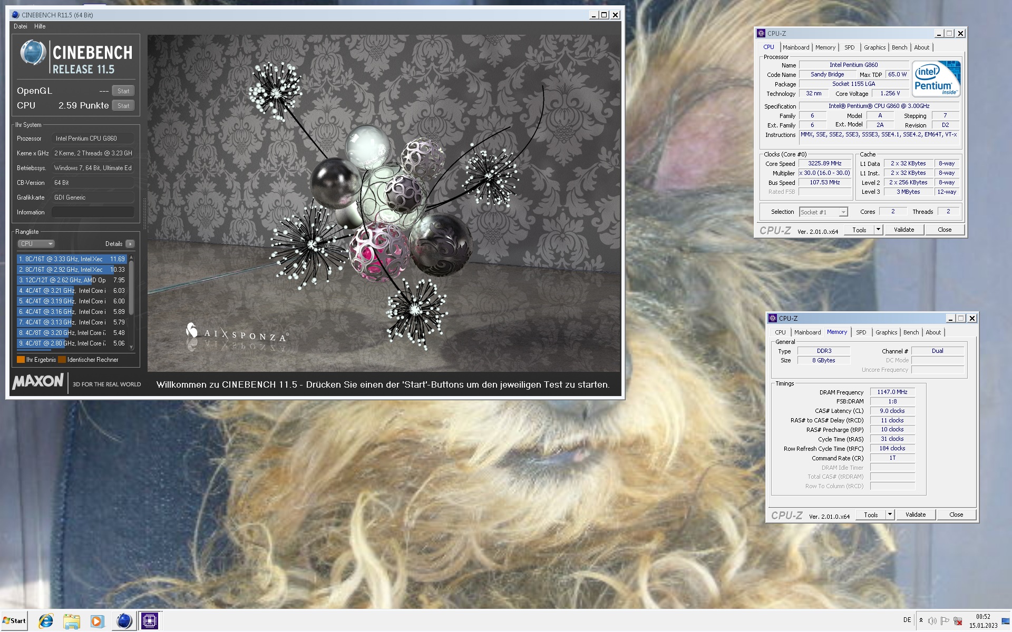Switch to Cinebench taskbar icon

point(124,621)
